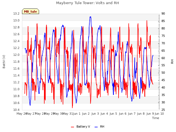Click the Jun 8 date tick
Screen dimensions: 176x132
pyautogui.click(x=141, y=114)
